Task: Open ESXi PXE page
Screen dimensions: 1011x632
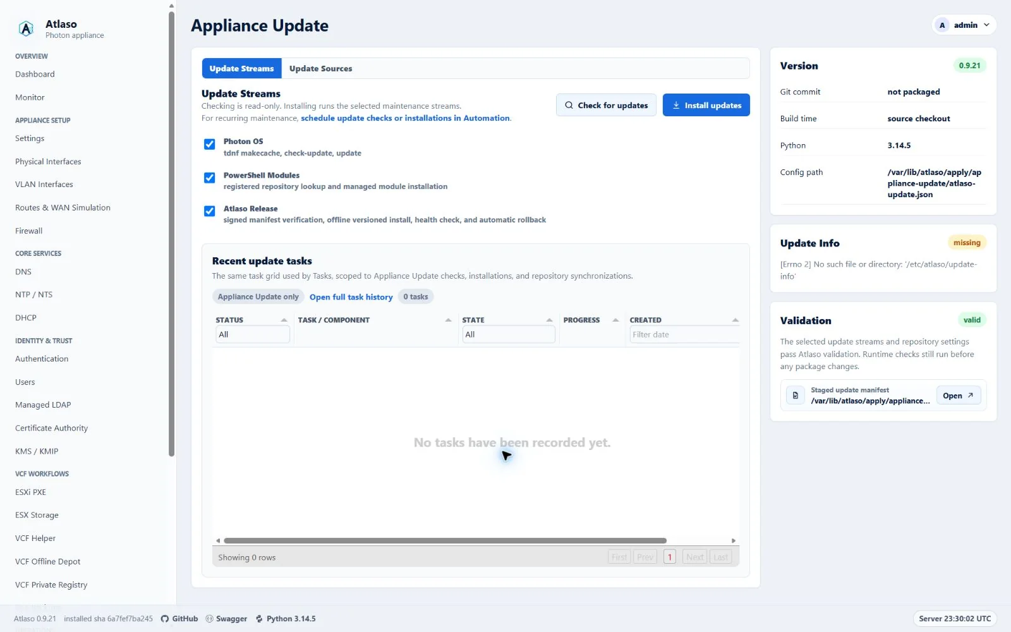Action: coord(30,492)
